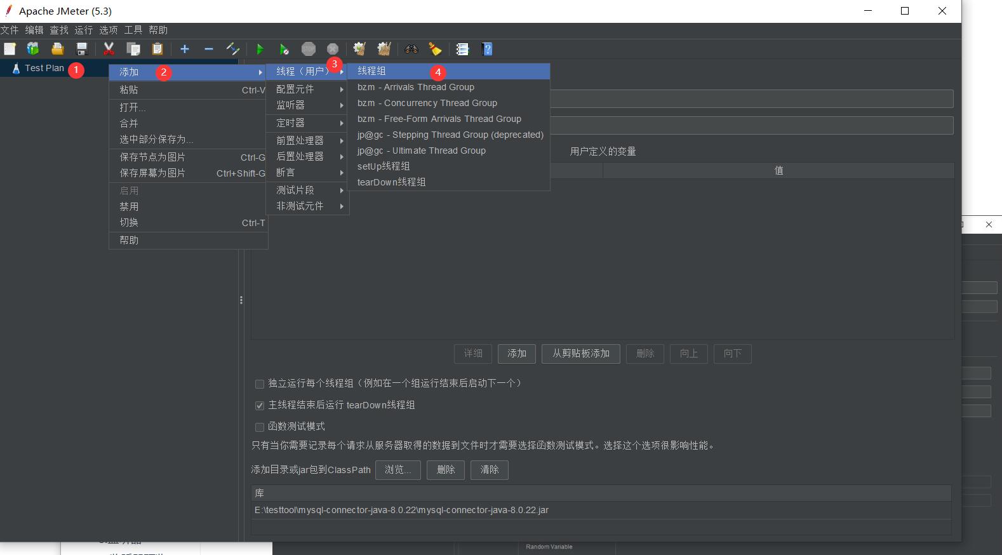
Task: Choose tearDown线程组 entry
Action: point(448,182)
